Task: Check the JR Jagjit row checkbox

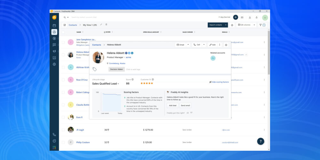Action: point(63,130)
